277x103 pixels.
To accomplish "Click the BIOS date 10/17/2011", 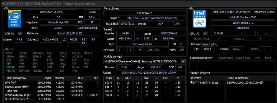I will pos(127,24).
